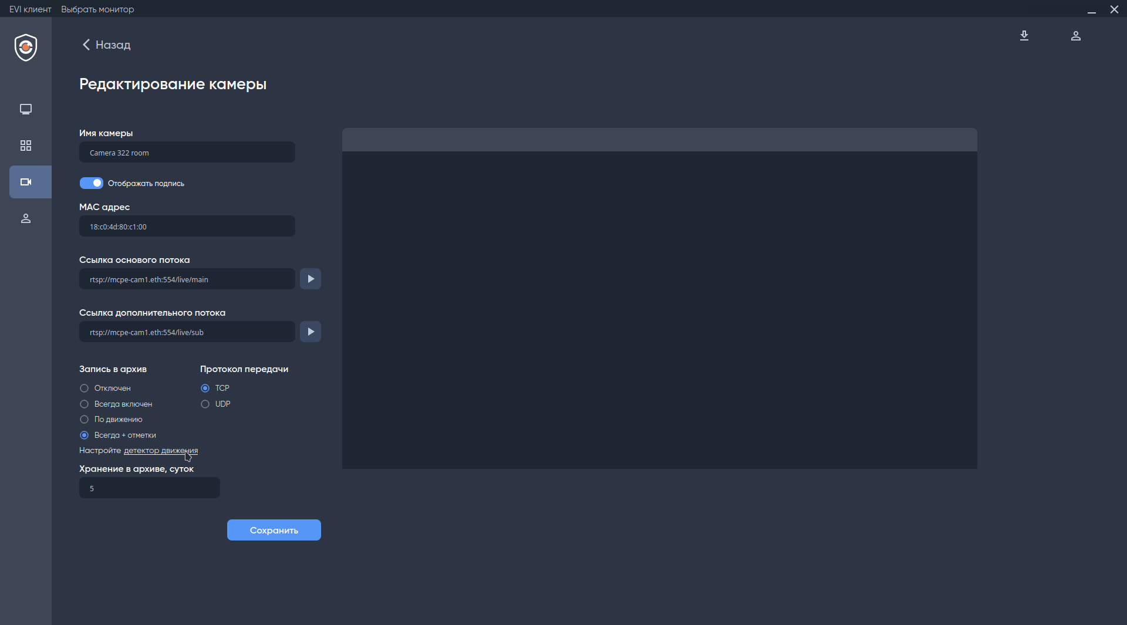Open the monitor view in sidebar
Viewport: 1127px width, 625px height.
(x=26, y=109)
